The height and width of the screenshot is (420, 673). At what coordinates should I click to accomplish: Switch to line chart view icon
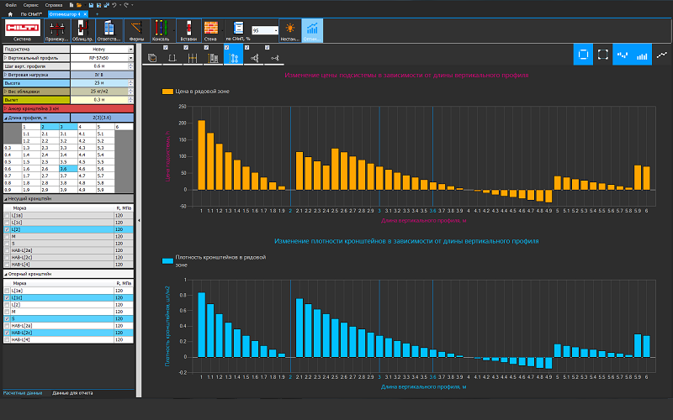pyautogui.click(x=662, y=55)
